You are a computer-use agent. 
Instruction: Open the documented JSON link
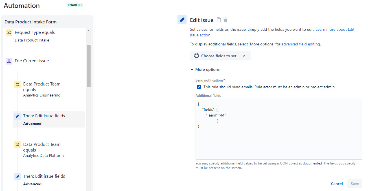pyautogui.click(x=312, y=163)
